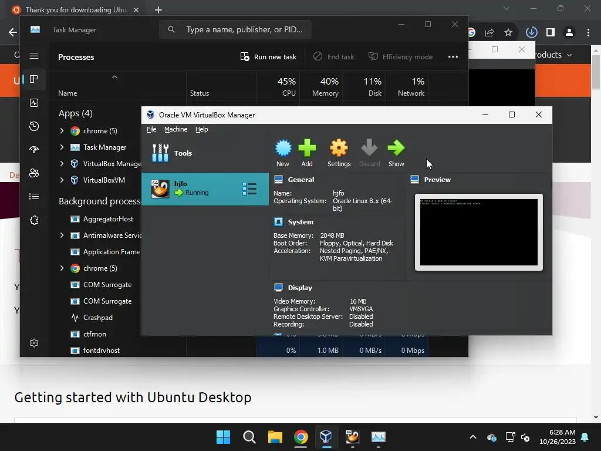The height and width of the screenshot is (451, 601).
Task: Close the Ubuntu download Chrome tab
Action: click(136, 10)
